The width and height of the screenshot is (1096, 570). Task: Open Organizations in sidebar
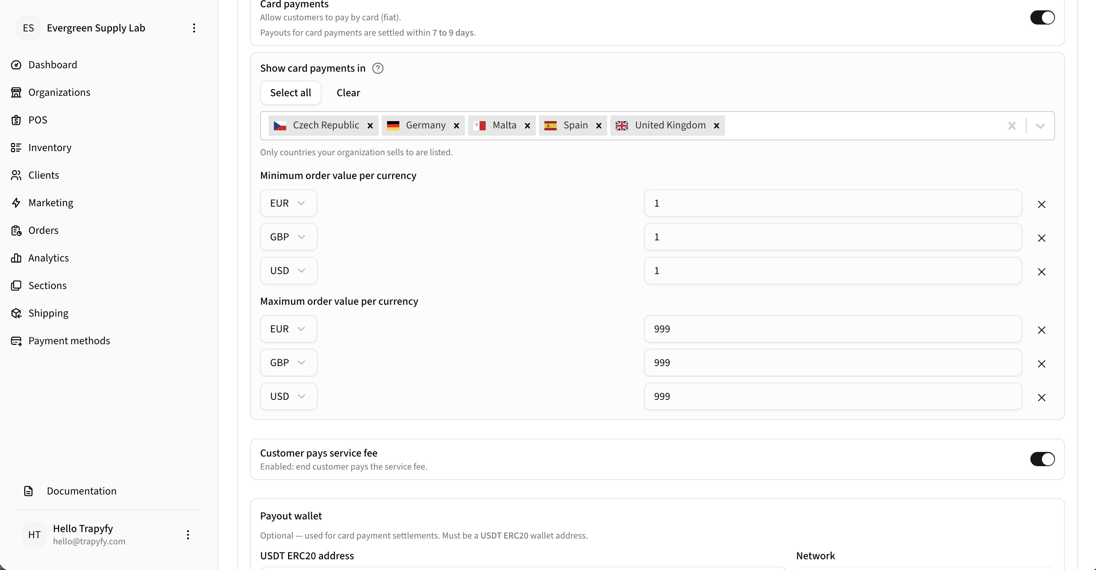tap(59, 92)
